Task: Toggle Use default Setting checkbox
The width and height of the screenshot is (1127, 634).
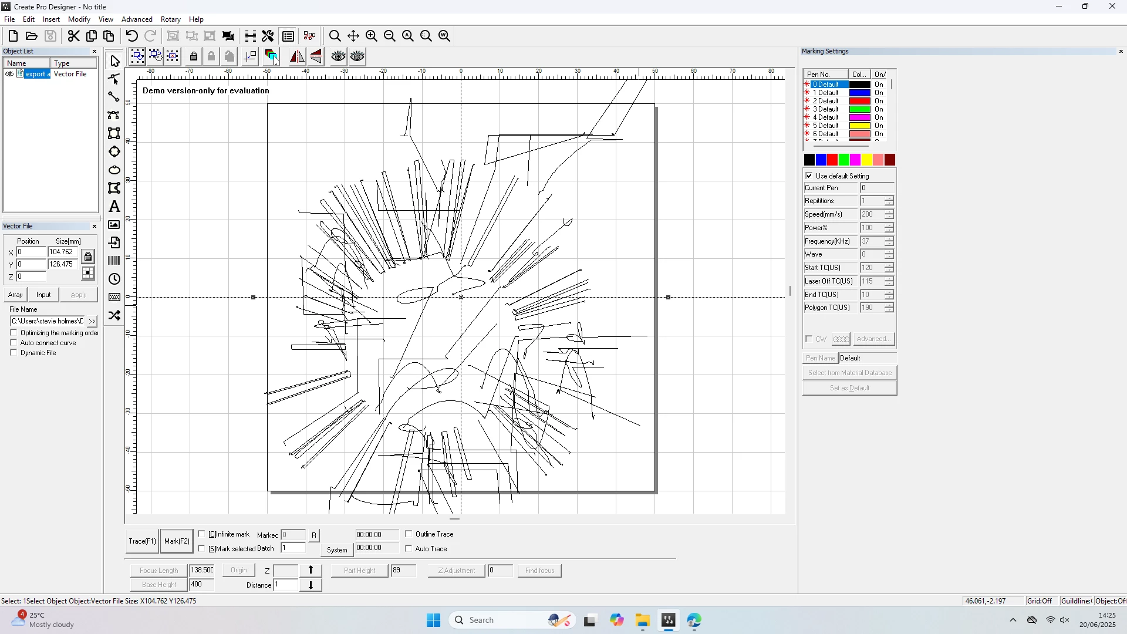Action: click(x=809, y=176)
